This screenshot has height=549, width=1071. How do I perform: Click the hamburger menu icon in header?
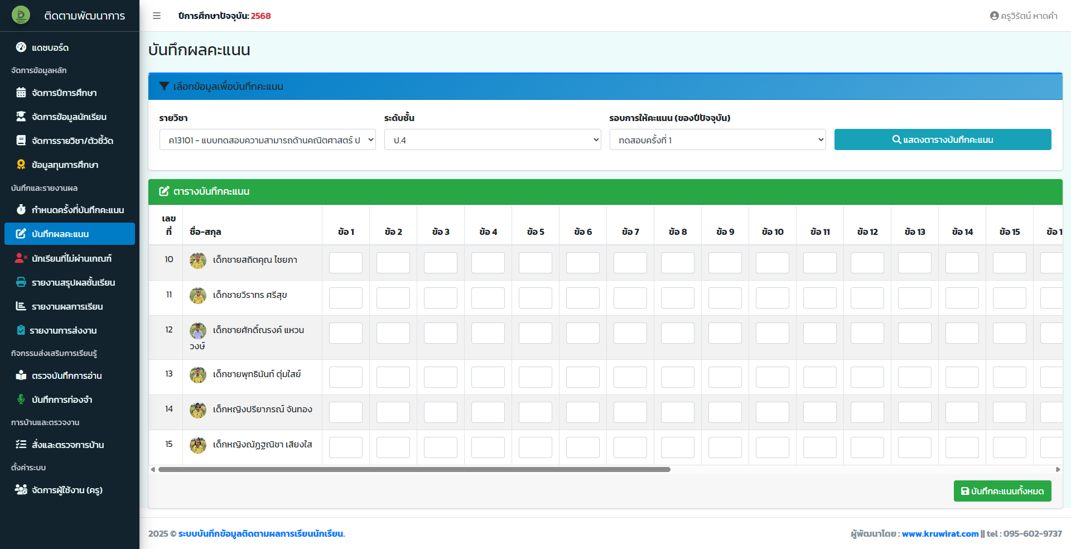tap(157, 16)
